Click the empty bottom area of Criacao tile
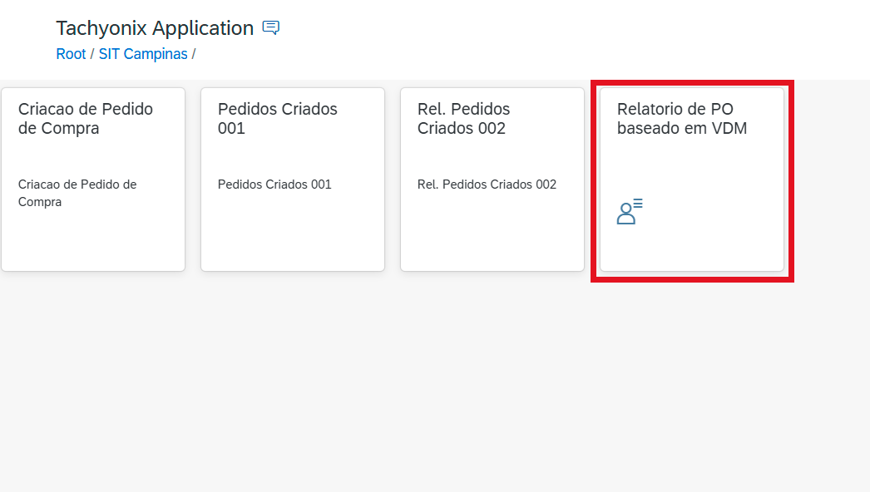The height and width of the screenshot is (492, 870). (x=93, y=241)
